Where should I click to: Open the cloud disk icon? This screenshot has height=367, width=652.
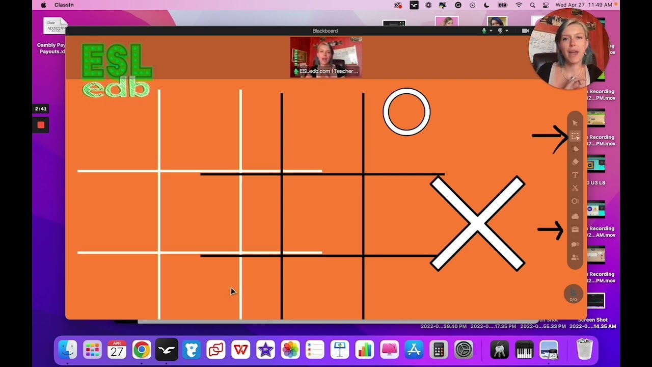[575, 217]
